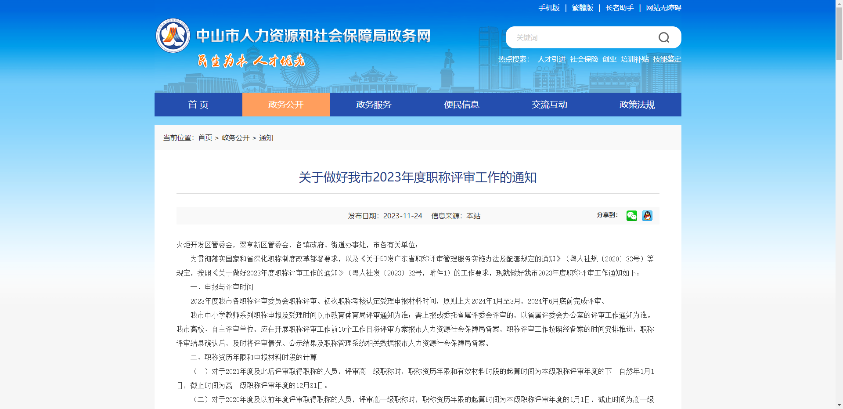Click the search magnifier icon
Viewport: 843px width, 409px height.
pos(664,37)
